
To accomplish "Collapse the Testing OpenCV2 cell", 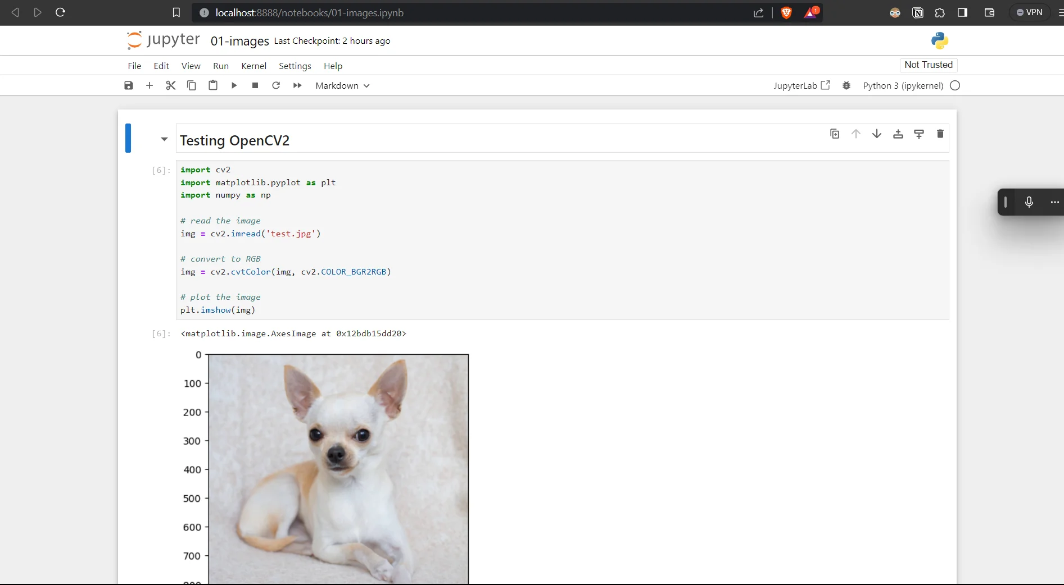I will (x=164, y=139).
